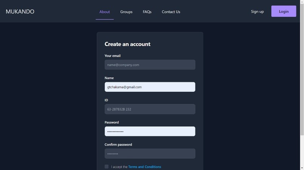Click the Sign up link
This screenshot has height=170, width=304.
[257, 11]
